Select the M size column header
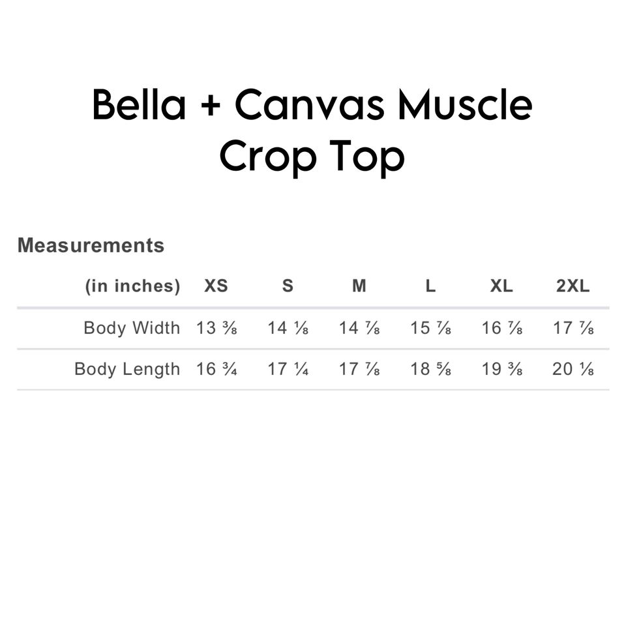This screenshot has height=626, width=626. [x=359, y=286]
